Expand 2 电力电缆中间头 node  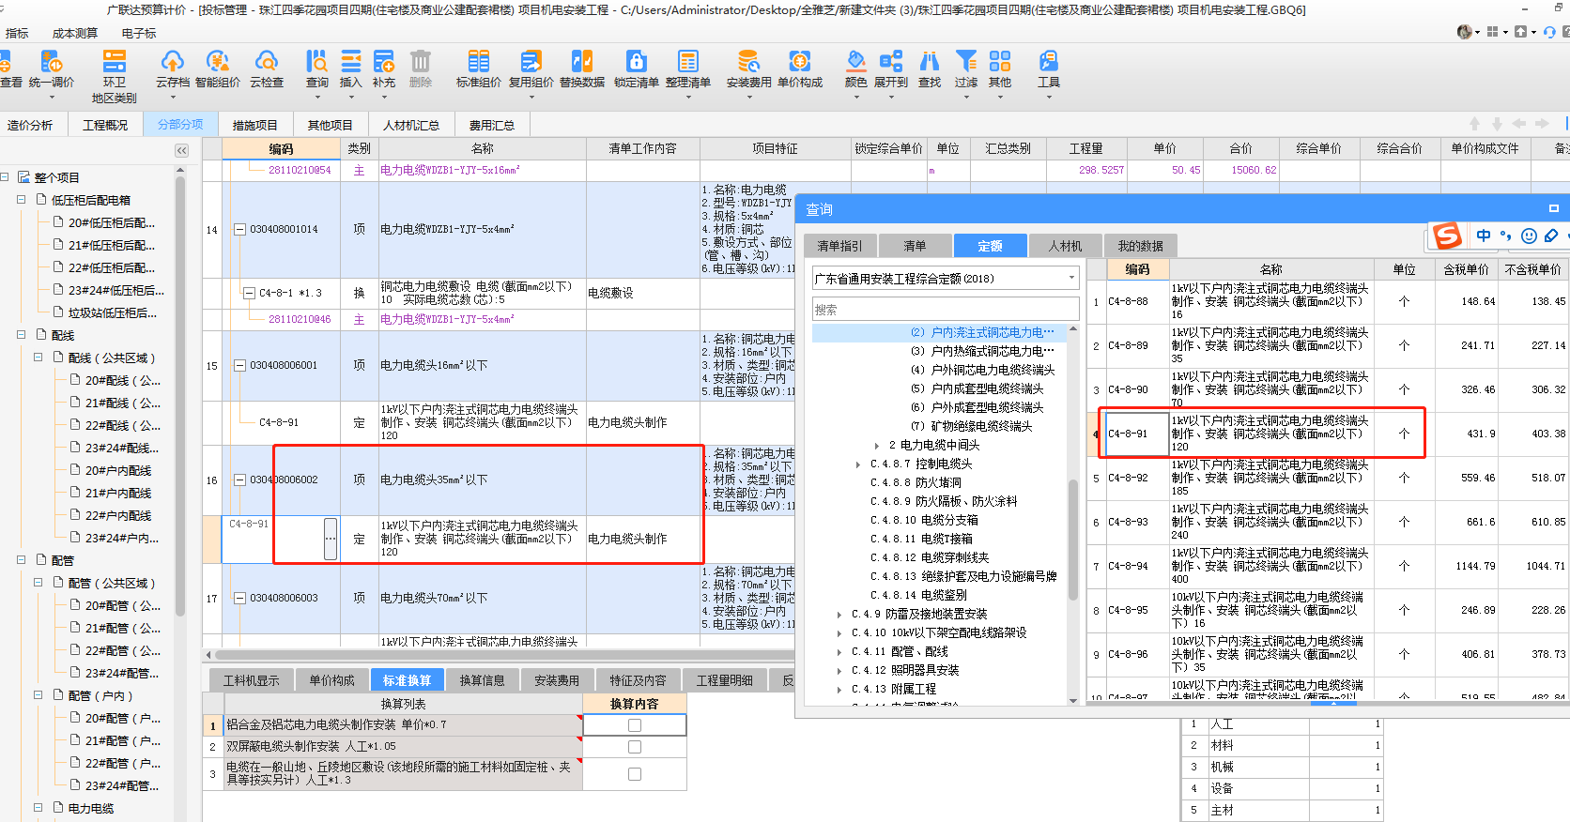(877, 446)
